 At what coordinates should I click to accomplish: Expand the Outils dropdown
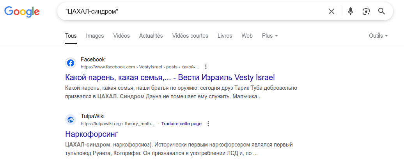point(378,36)
